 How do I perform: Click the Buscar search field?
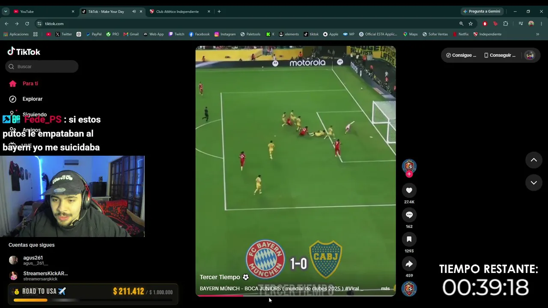pos(42,67)
